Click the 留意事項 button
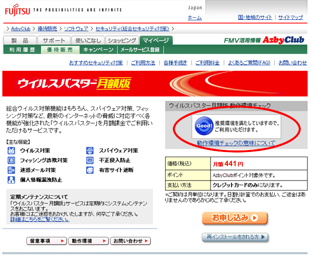The image size is (311, 255). pyautogui.click(x=46, y=241)
